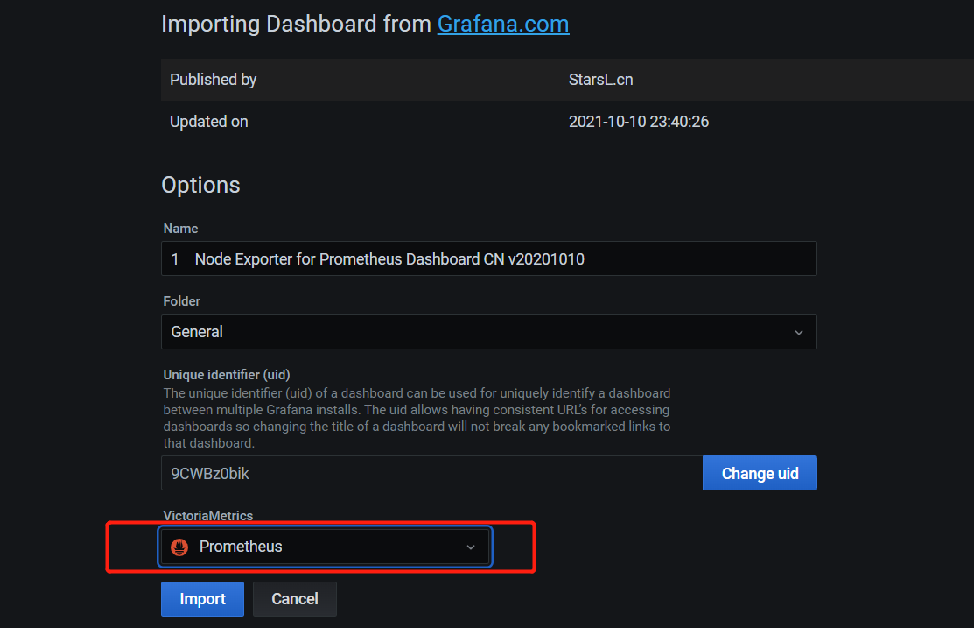
Task: Click the VictoriaMetrics label
Action: point(208,516)
